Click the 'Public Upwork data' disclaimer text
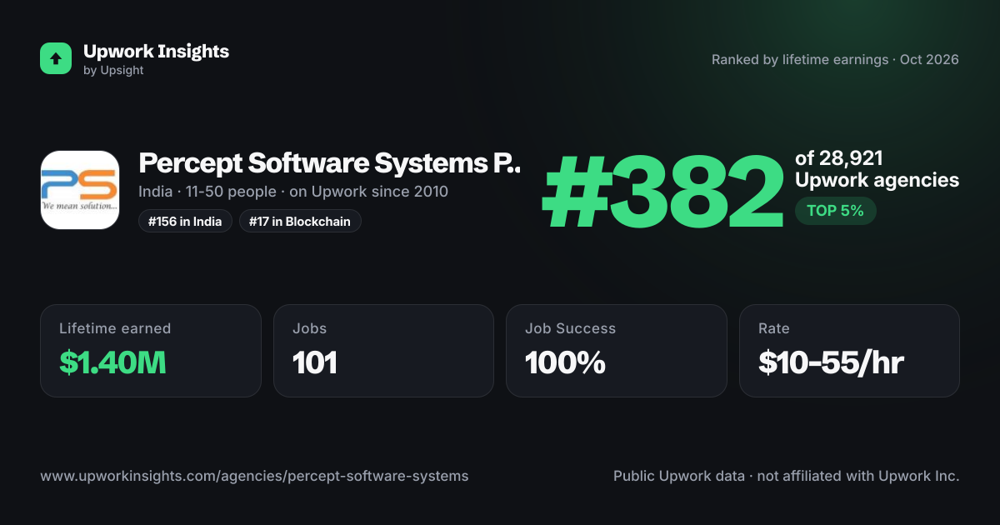The image size is (1000, 525). [787, 477]
